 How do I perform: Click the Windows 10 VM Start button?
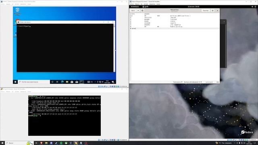coord(15,82)
